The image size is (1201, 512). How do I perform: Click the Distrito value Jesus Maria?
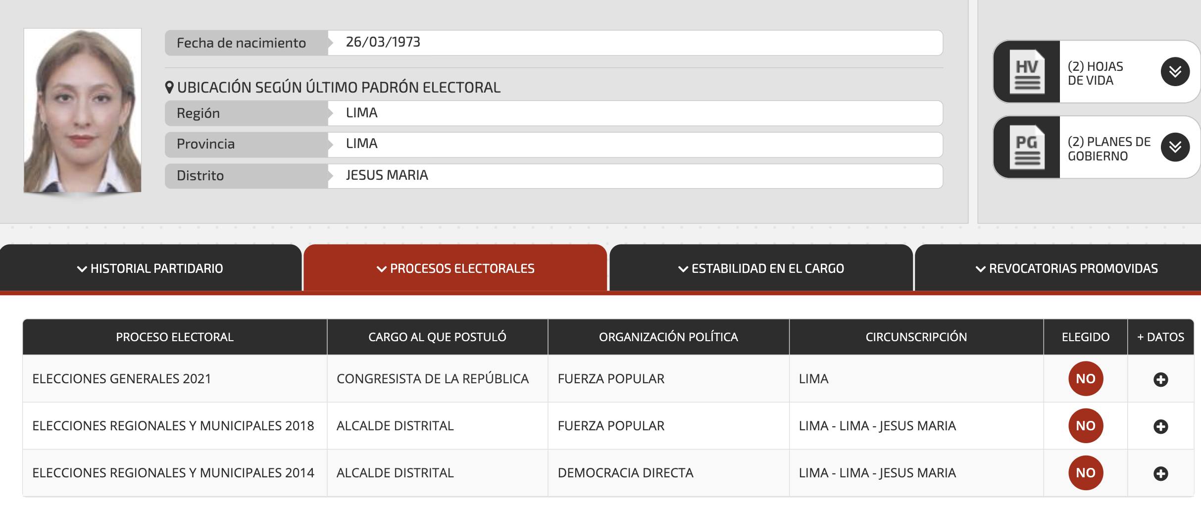(x=387, y=175)
